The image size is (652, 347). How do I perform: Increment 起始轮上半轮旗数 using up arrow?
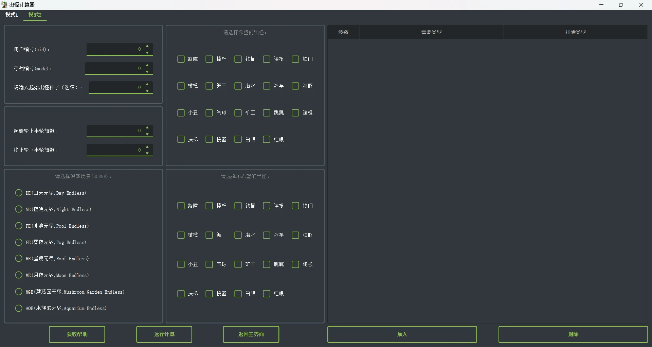pos(147,127)
